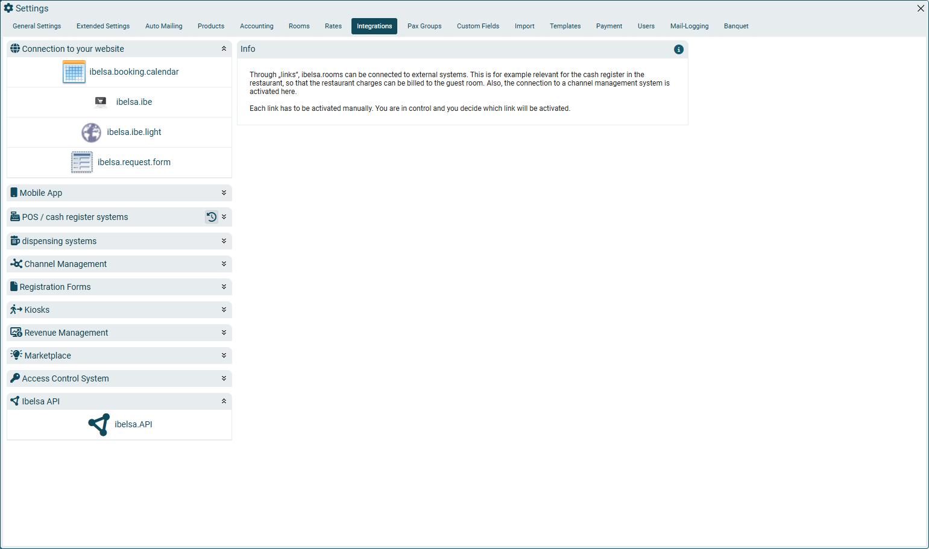Viewport: 929px width, 549px height.
Task: Expand the Revenue Management chevron
Action: 224,333
